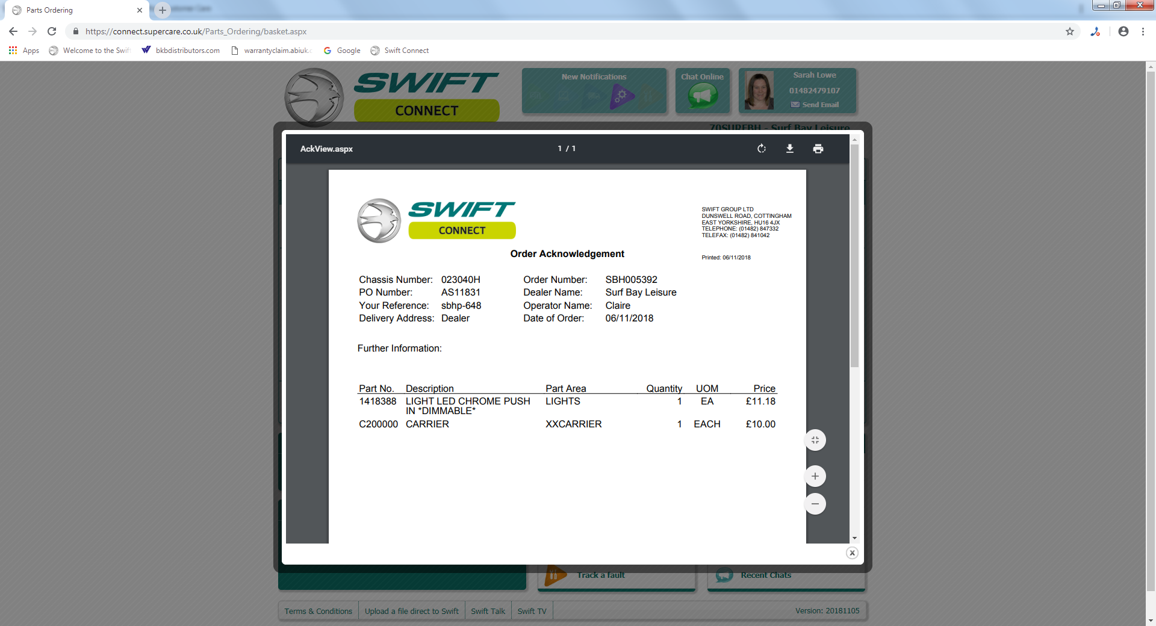Click the address bar URL
Viewport: 1156px width, 626px height.
pos(196,31)
